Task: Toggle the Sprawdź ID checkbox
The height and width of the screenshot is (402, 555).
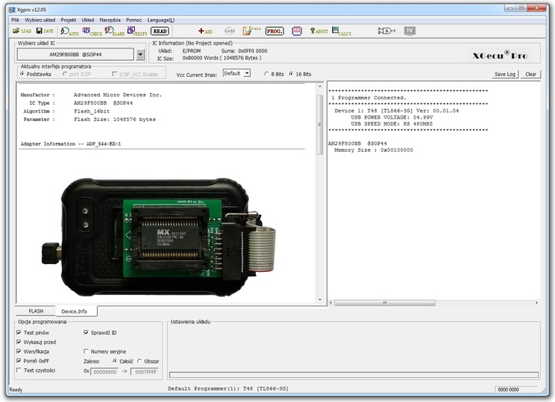Action: [x=100, y=333]
